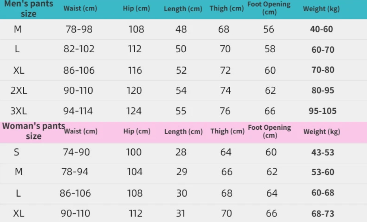367x222 pixels.
Task: Select hip value 124 in men's 3XL row
Action: (x=134, y=111)
